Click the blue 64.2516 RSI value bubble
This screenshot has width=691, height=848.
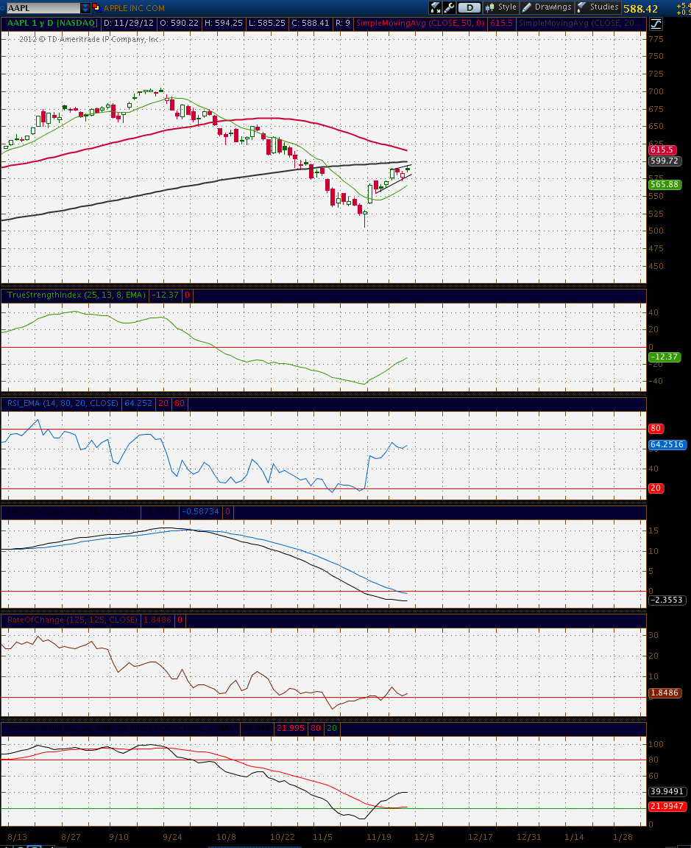[667, 444]
